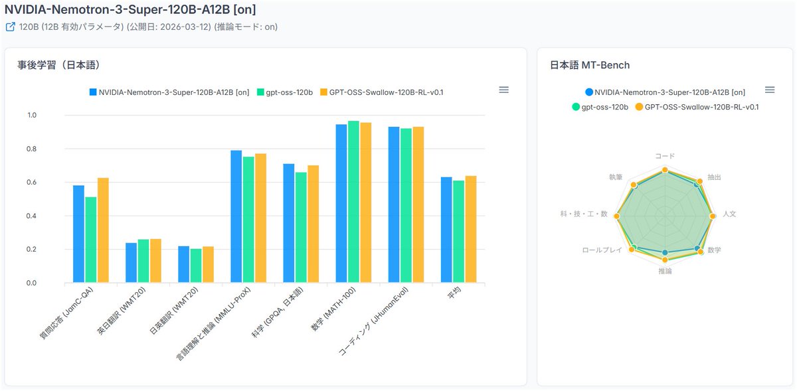
Task: Click the green MATH-100 bar
Action: coord(353,202)
